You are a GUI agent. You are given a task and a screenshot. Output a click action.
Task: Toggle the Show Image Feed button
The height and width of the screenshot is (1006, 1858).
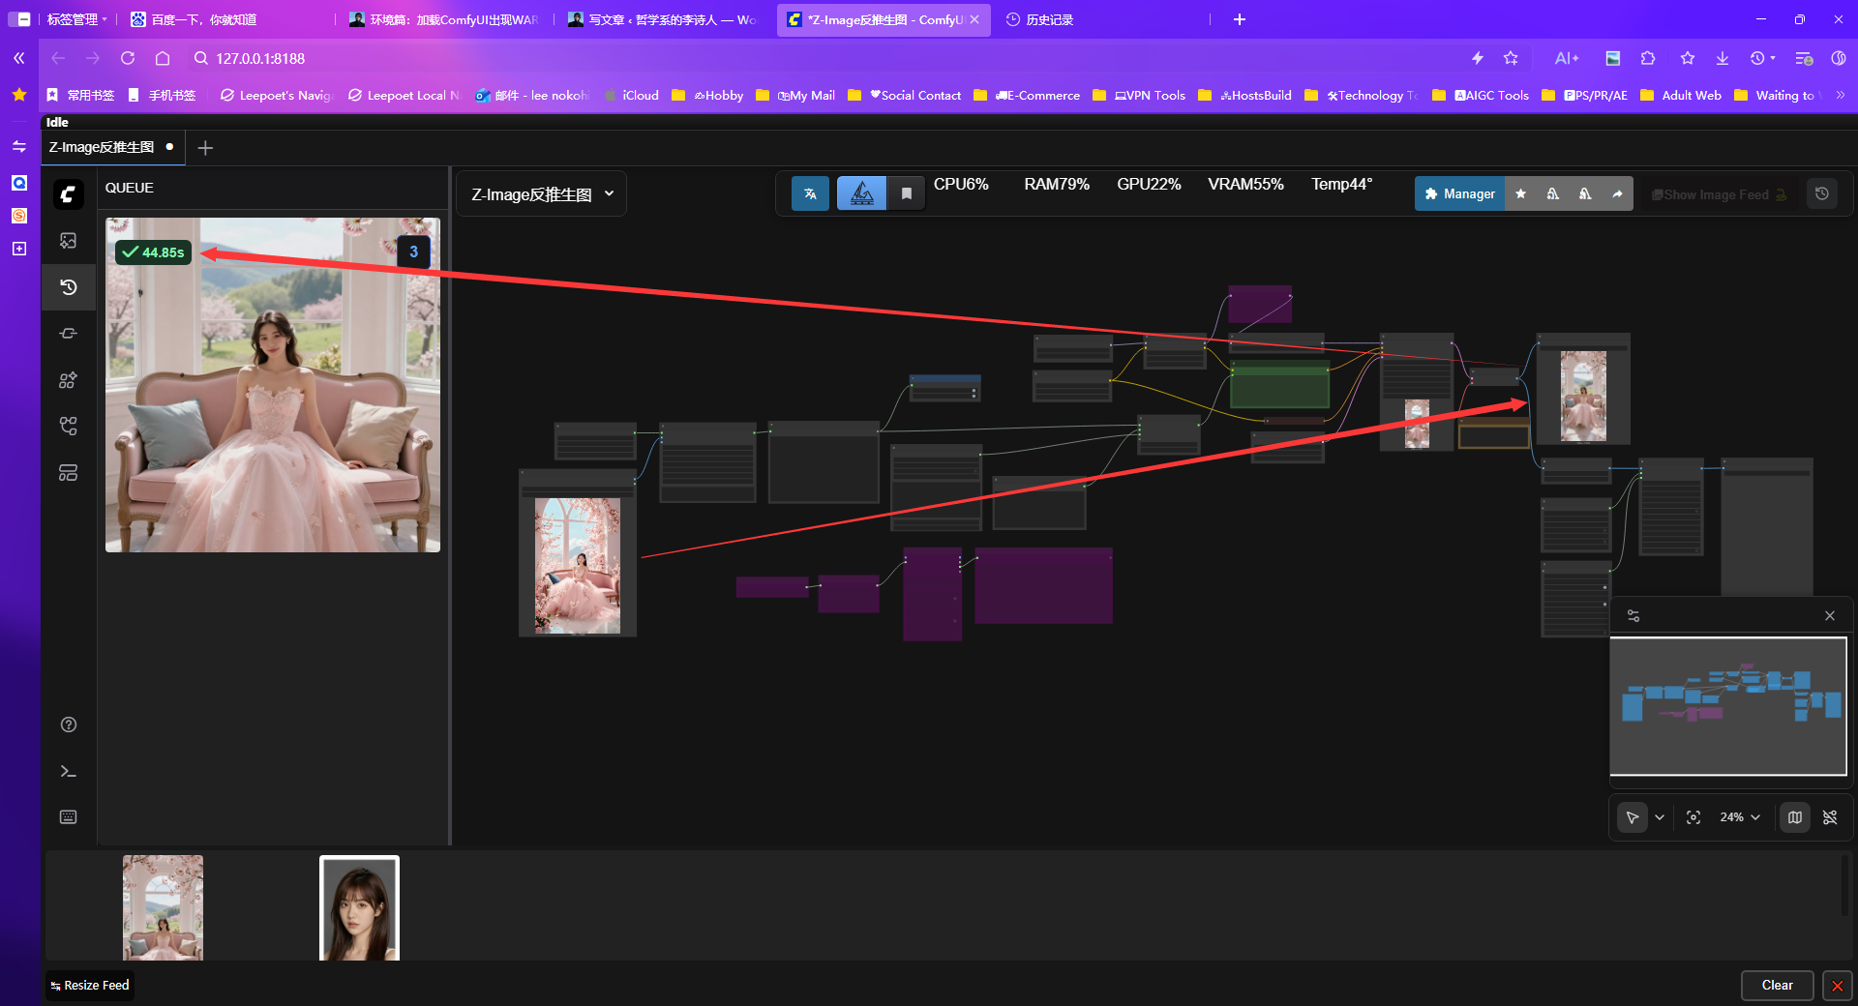(x=1718, y=194)
